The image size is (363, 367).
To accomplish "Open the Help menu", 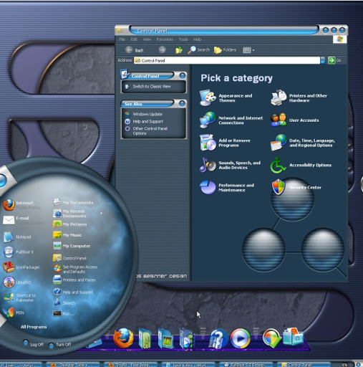I will tap(197, 39).
